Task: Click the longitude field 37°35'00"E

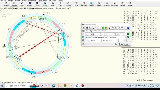Action: coord(110,41)
